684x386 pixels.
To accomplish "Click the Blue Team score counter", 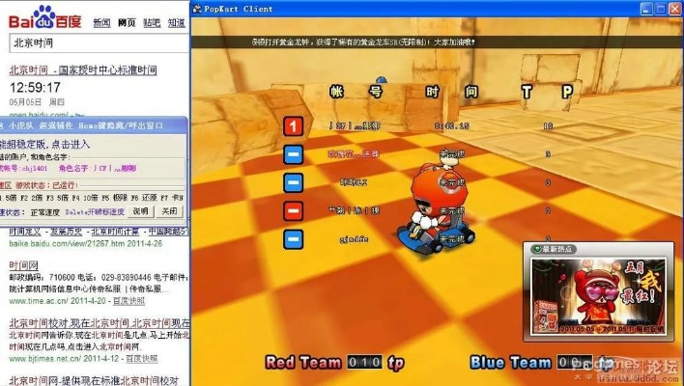I will 575,363.
